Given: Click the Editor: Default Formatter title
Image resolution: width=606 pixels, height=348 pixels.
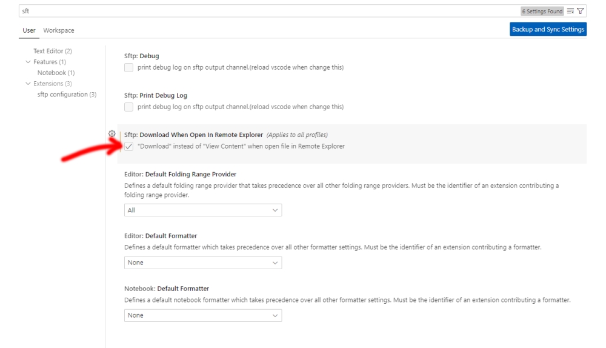Looking at the screenshot, I should tap(161, 236).
